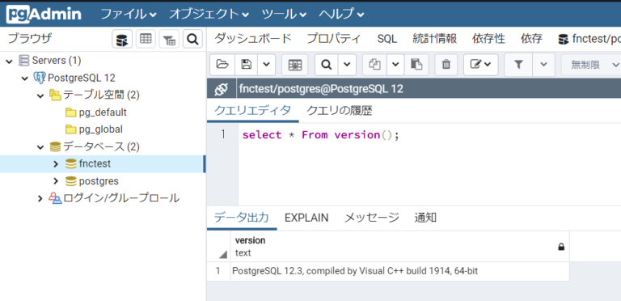Click the Open File folder icon
The width and height of the screenshot is (621, 301).
222,65
